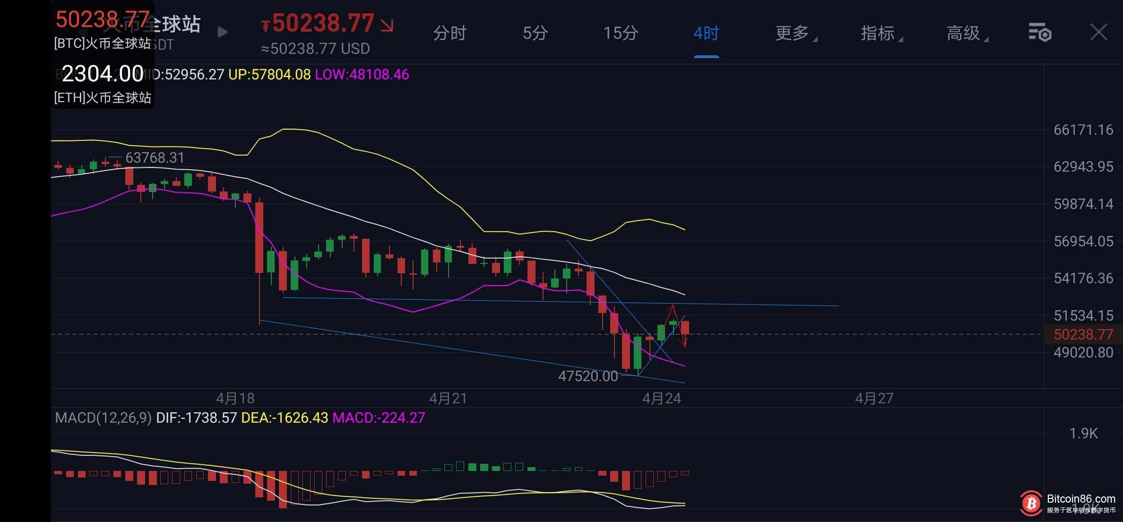This screenshot has width=1123, height=522.
Task: Close the fullscreen chart view
Action: pyautogui.click(x=1098, y=33)
